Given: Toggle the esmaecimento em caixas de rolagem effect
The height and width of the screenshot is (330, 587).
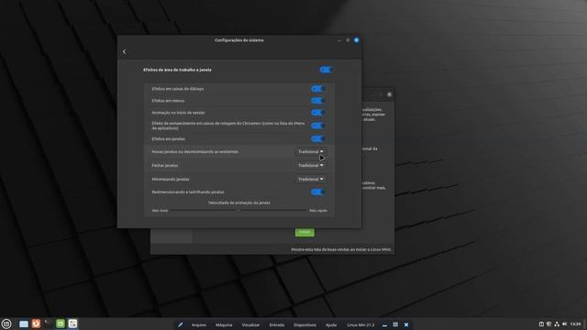Looking at the screenshot, I should point(317,126).
